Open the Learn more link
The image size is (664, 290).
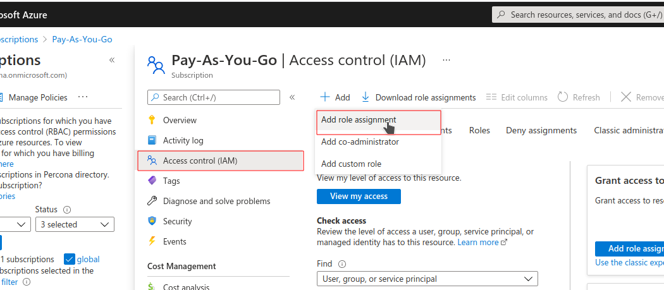click(478, 242)
